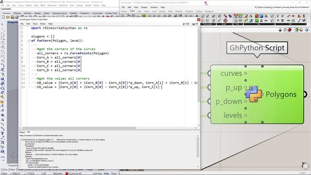Screen dimensions: 311x175
Task: Select the red Trig component icon
Action: tap(257, 16)
